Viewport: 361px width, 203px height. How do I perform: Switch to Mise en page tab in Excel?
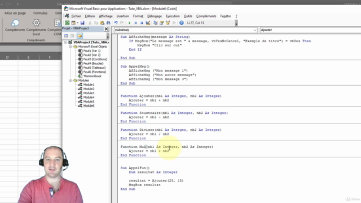pos(15,13)
